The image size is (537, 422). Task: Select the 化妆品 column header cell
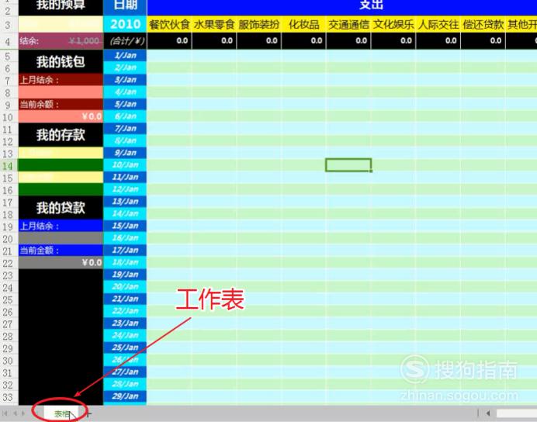[x=303, y=24]
